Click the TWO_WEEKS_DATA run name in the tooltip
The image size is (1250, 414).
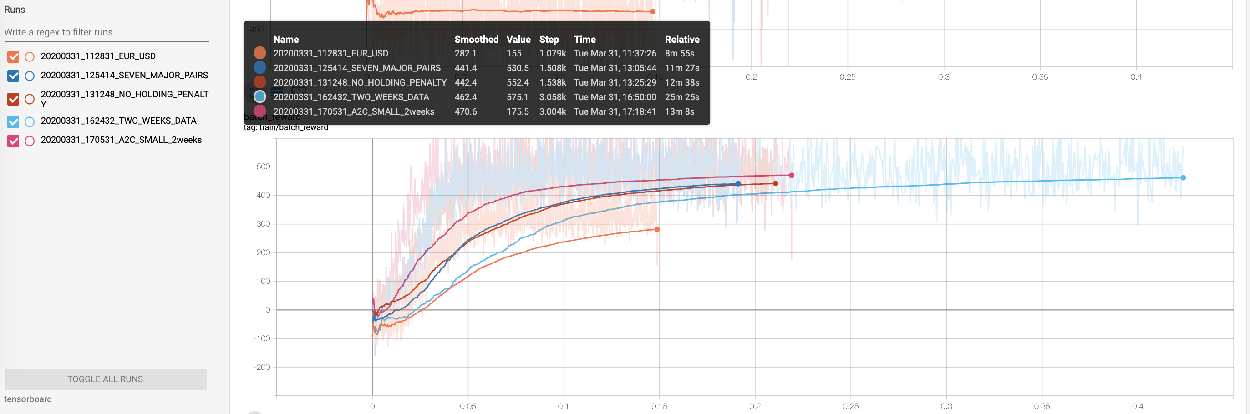pyautogui.click(x=351, y=97)
